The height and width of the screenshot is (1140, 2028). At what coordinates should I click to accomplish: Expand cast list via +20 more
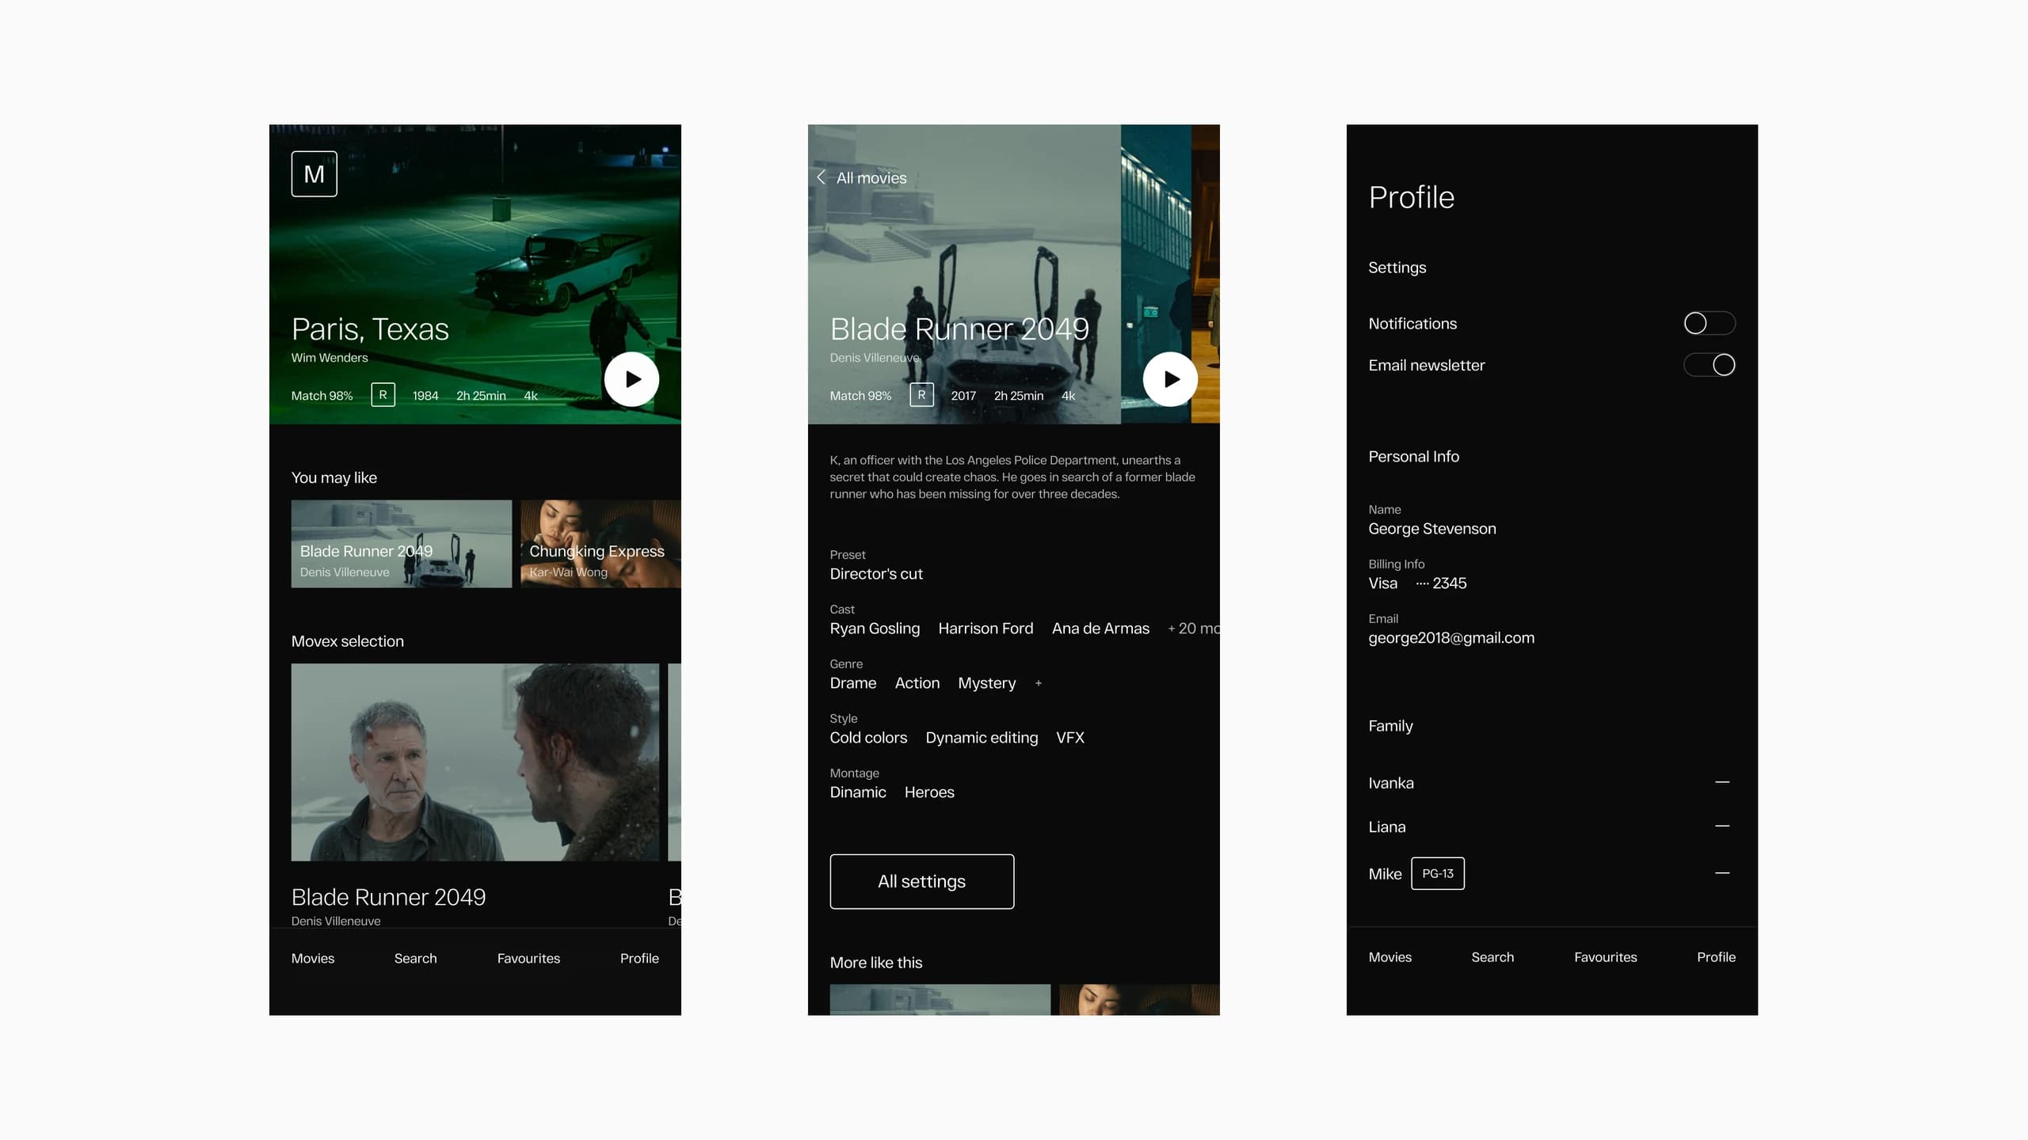1194,629
